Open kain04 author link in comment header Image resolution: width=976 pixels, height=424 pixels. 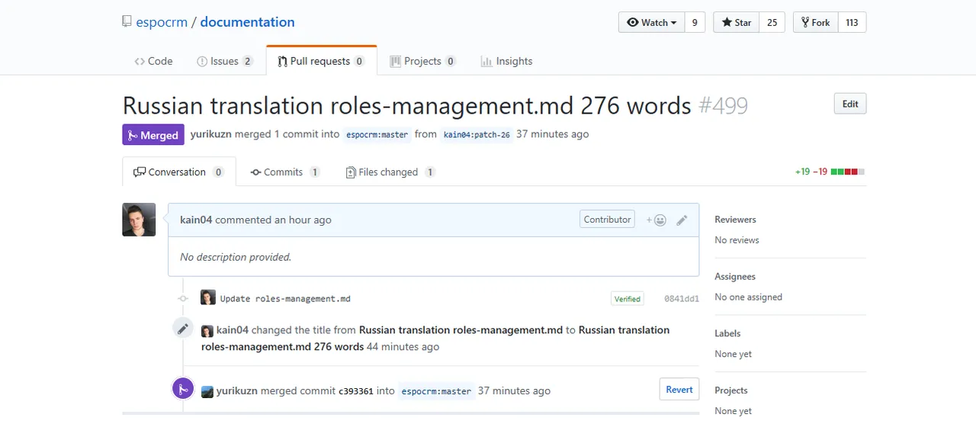[x=196, y=220]
